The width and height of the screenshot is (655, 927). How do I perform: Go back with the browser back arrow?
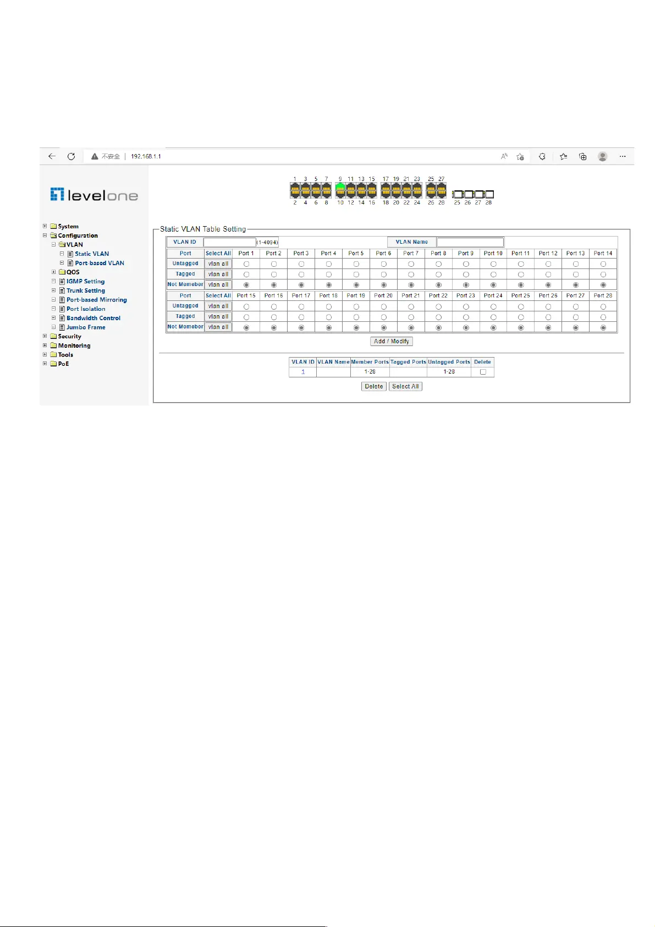pyautogui.click(x=52, y=156)
